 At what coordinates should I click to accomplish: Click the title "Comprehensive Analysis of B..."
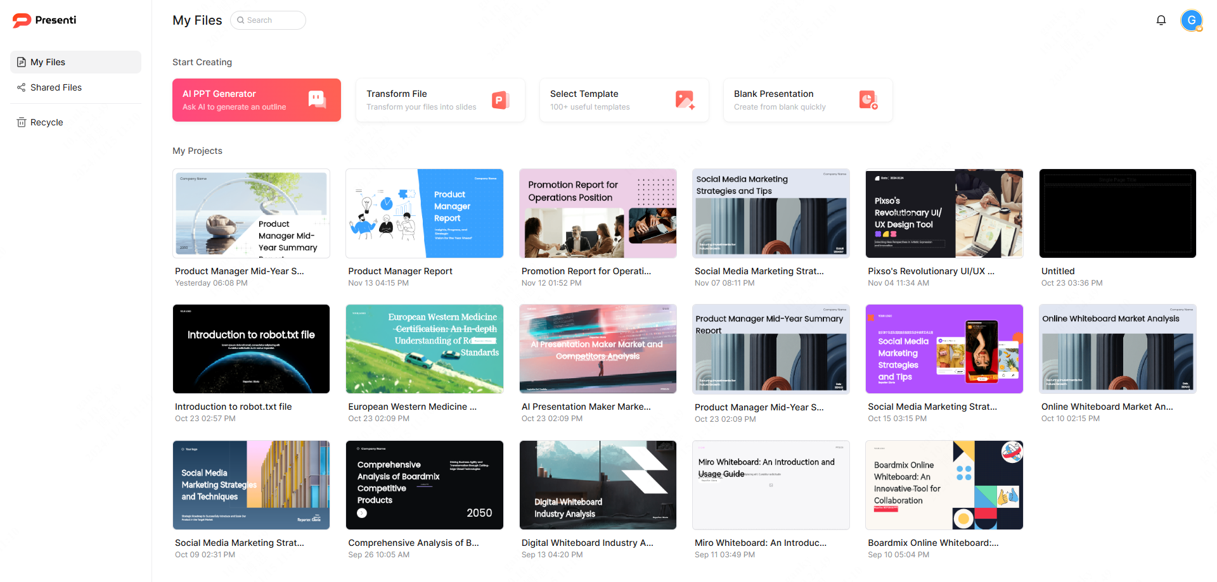[413, 543]
